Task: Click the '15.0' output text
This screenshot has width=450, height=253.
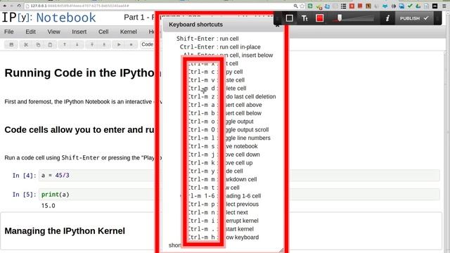Action: click(x=48, y=206)
